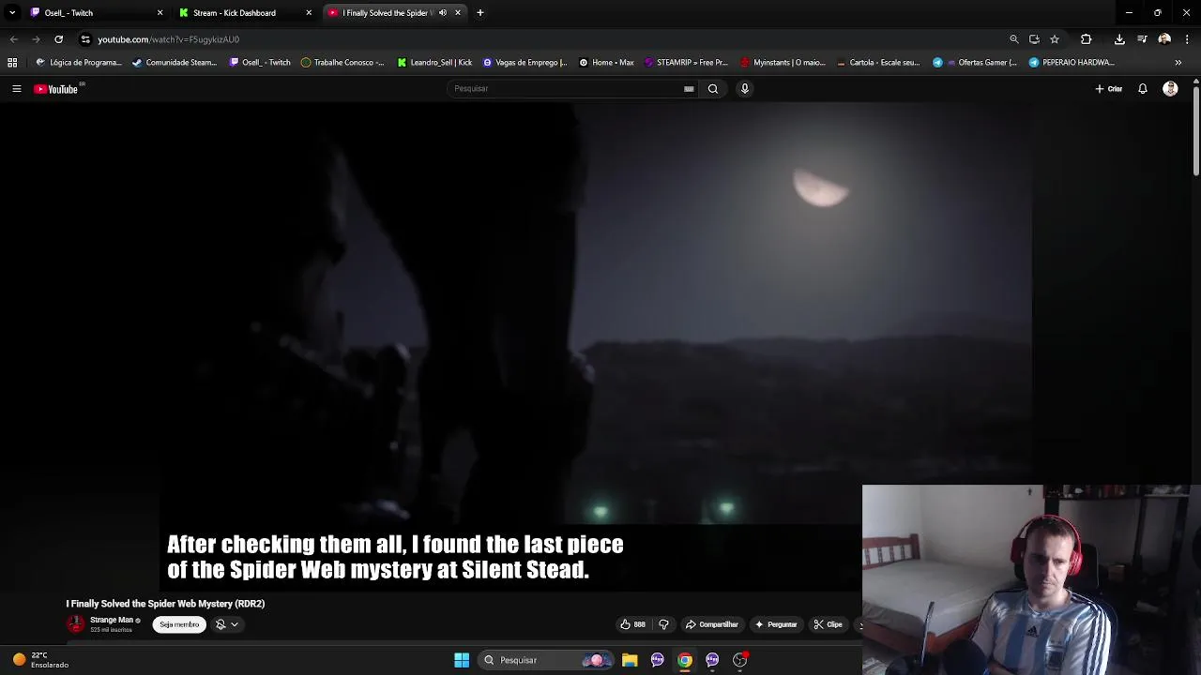Close the Osell_ - Twitch tab
The image size is (1201, 675).
click(x=160, y=13)
